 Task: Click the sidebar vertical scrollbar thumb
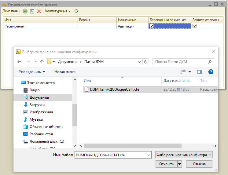coord(75,115)
